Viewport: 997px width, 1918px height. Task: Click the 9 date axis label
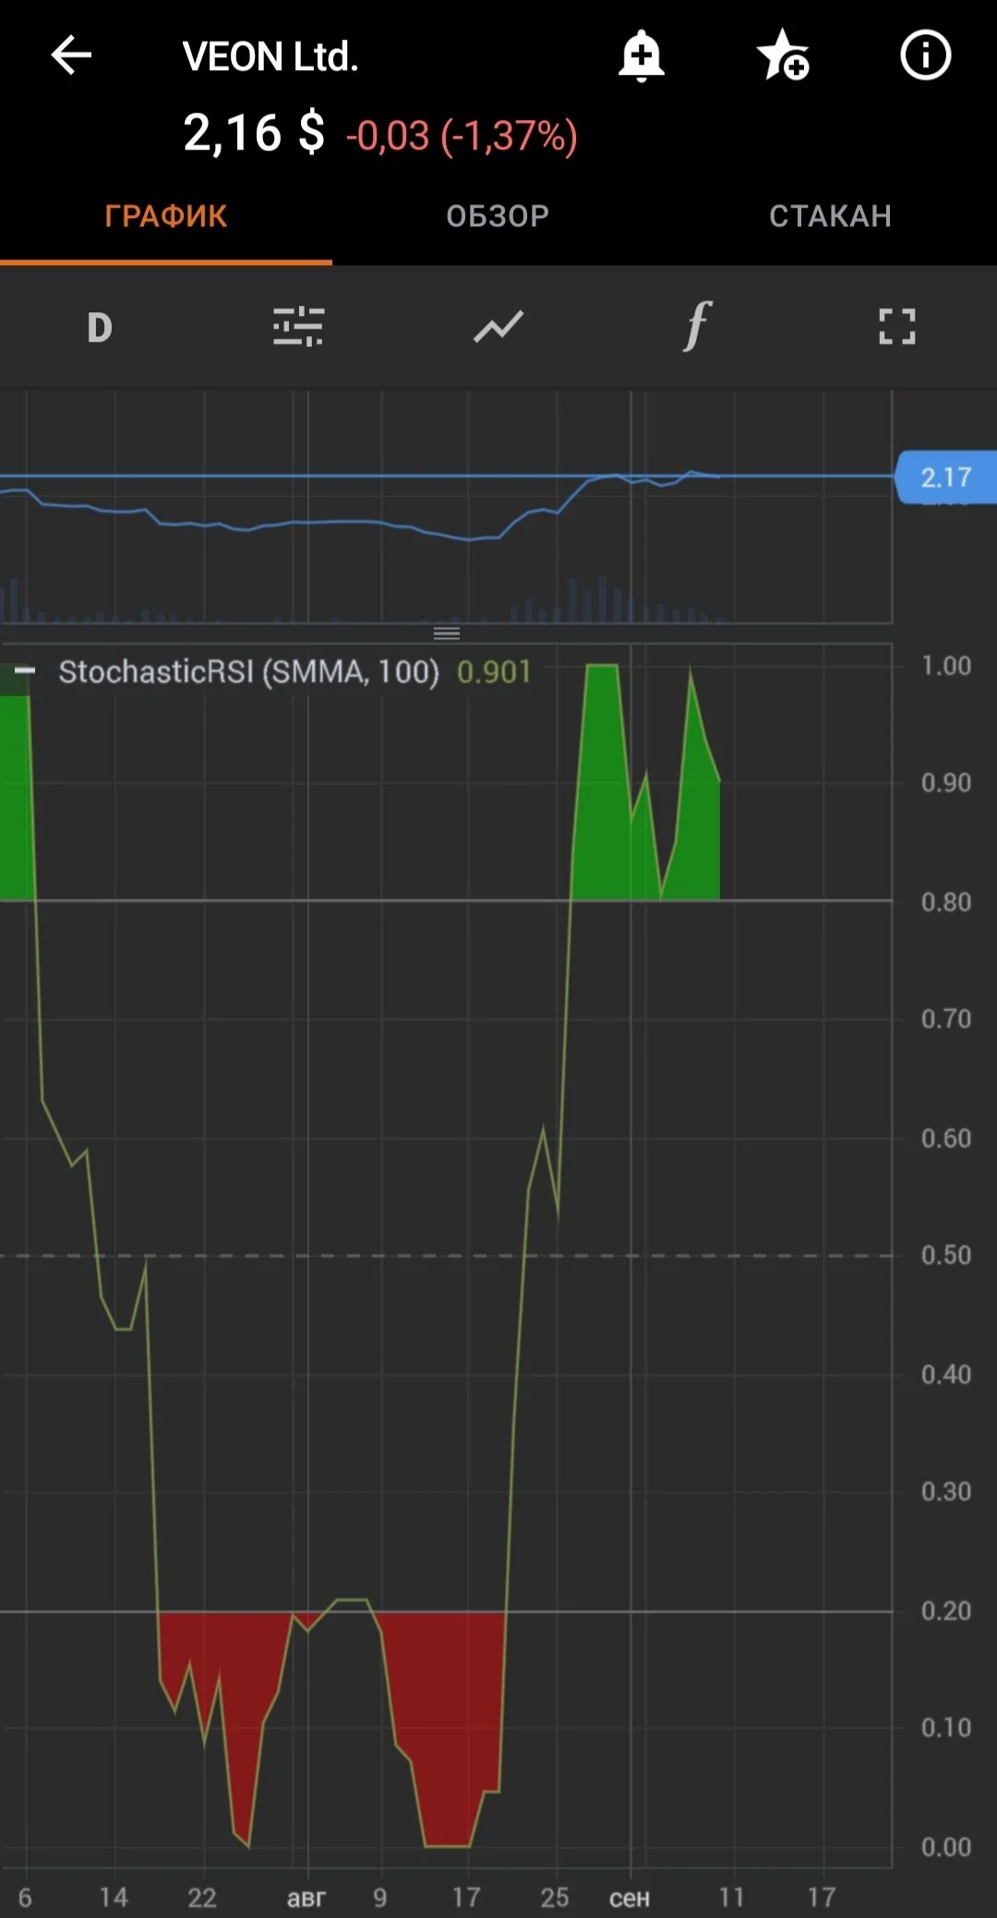(380, 1898)
